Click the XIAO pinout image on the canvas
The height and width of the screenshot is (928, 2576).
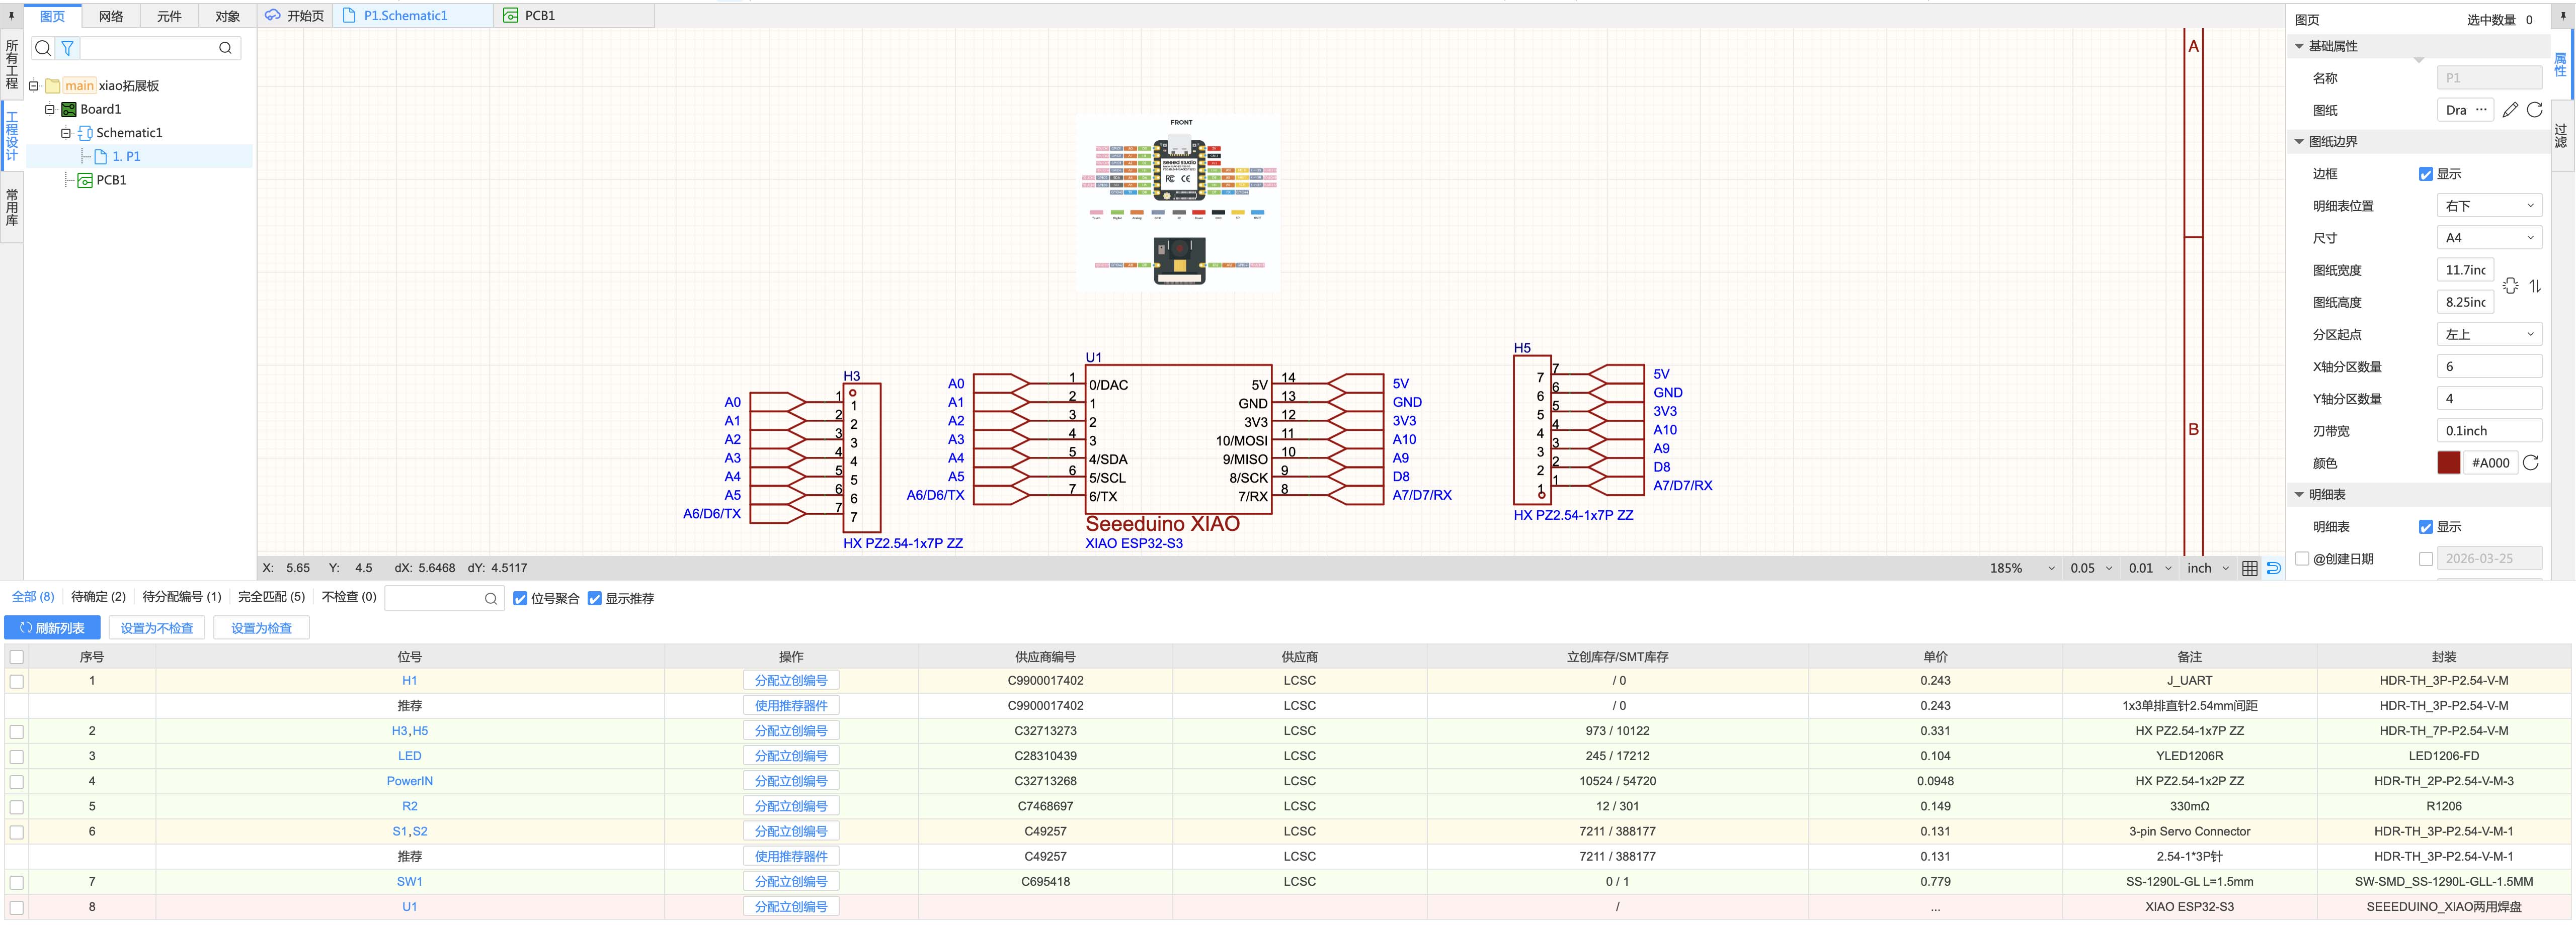[1179, 202]
